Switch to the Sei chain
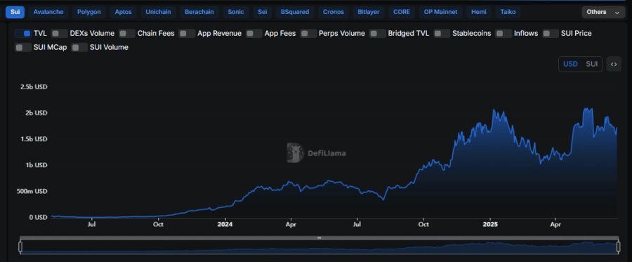The image size is (632, 262). [263, 12]
